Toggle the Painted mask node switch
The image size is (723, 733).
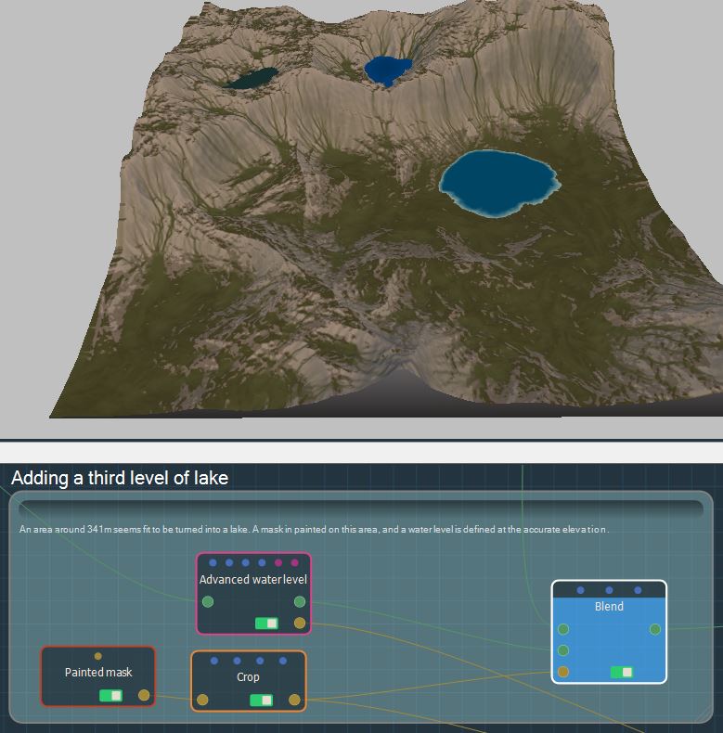coord(110,696)
